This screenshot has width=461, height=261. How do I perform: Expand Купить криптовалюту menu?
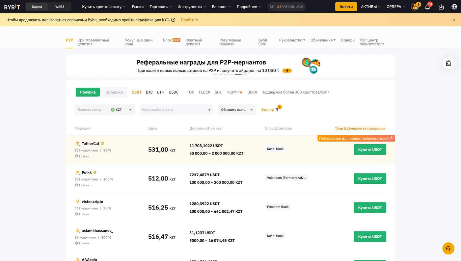pyautogui.click(x=104, y=7)
